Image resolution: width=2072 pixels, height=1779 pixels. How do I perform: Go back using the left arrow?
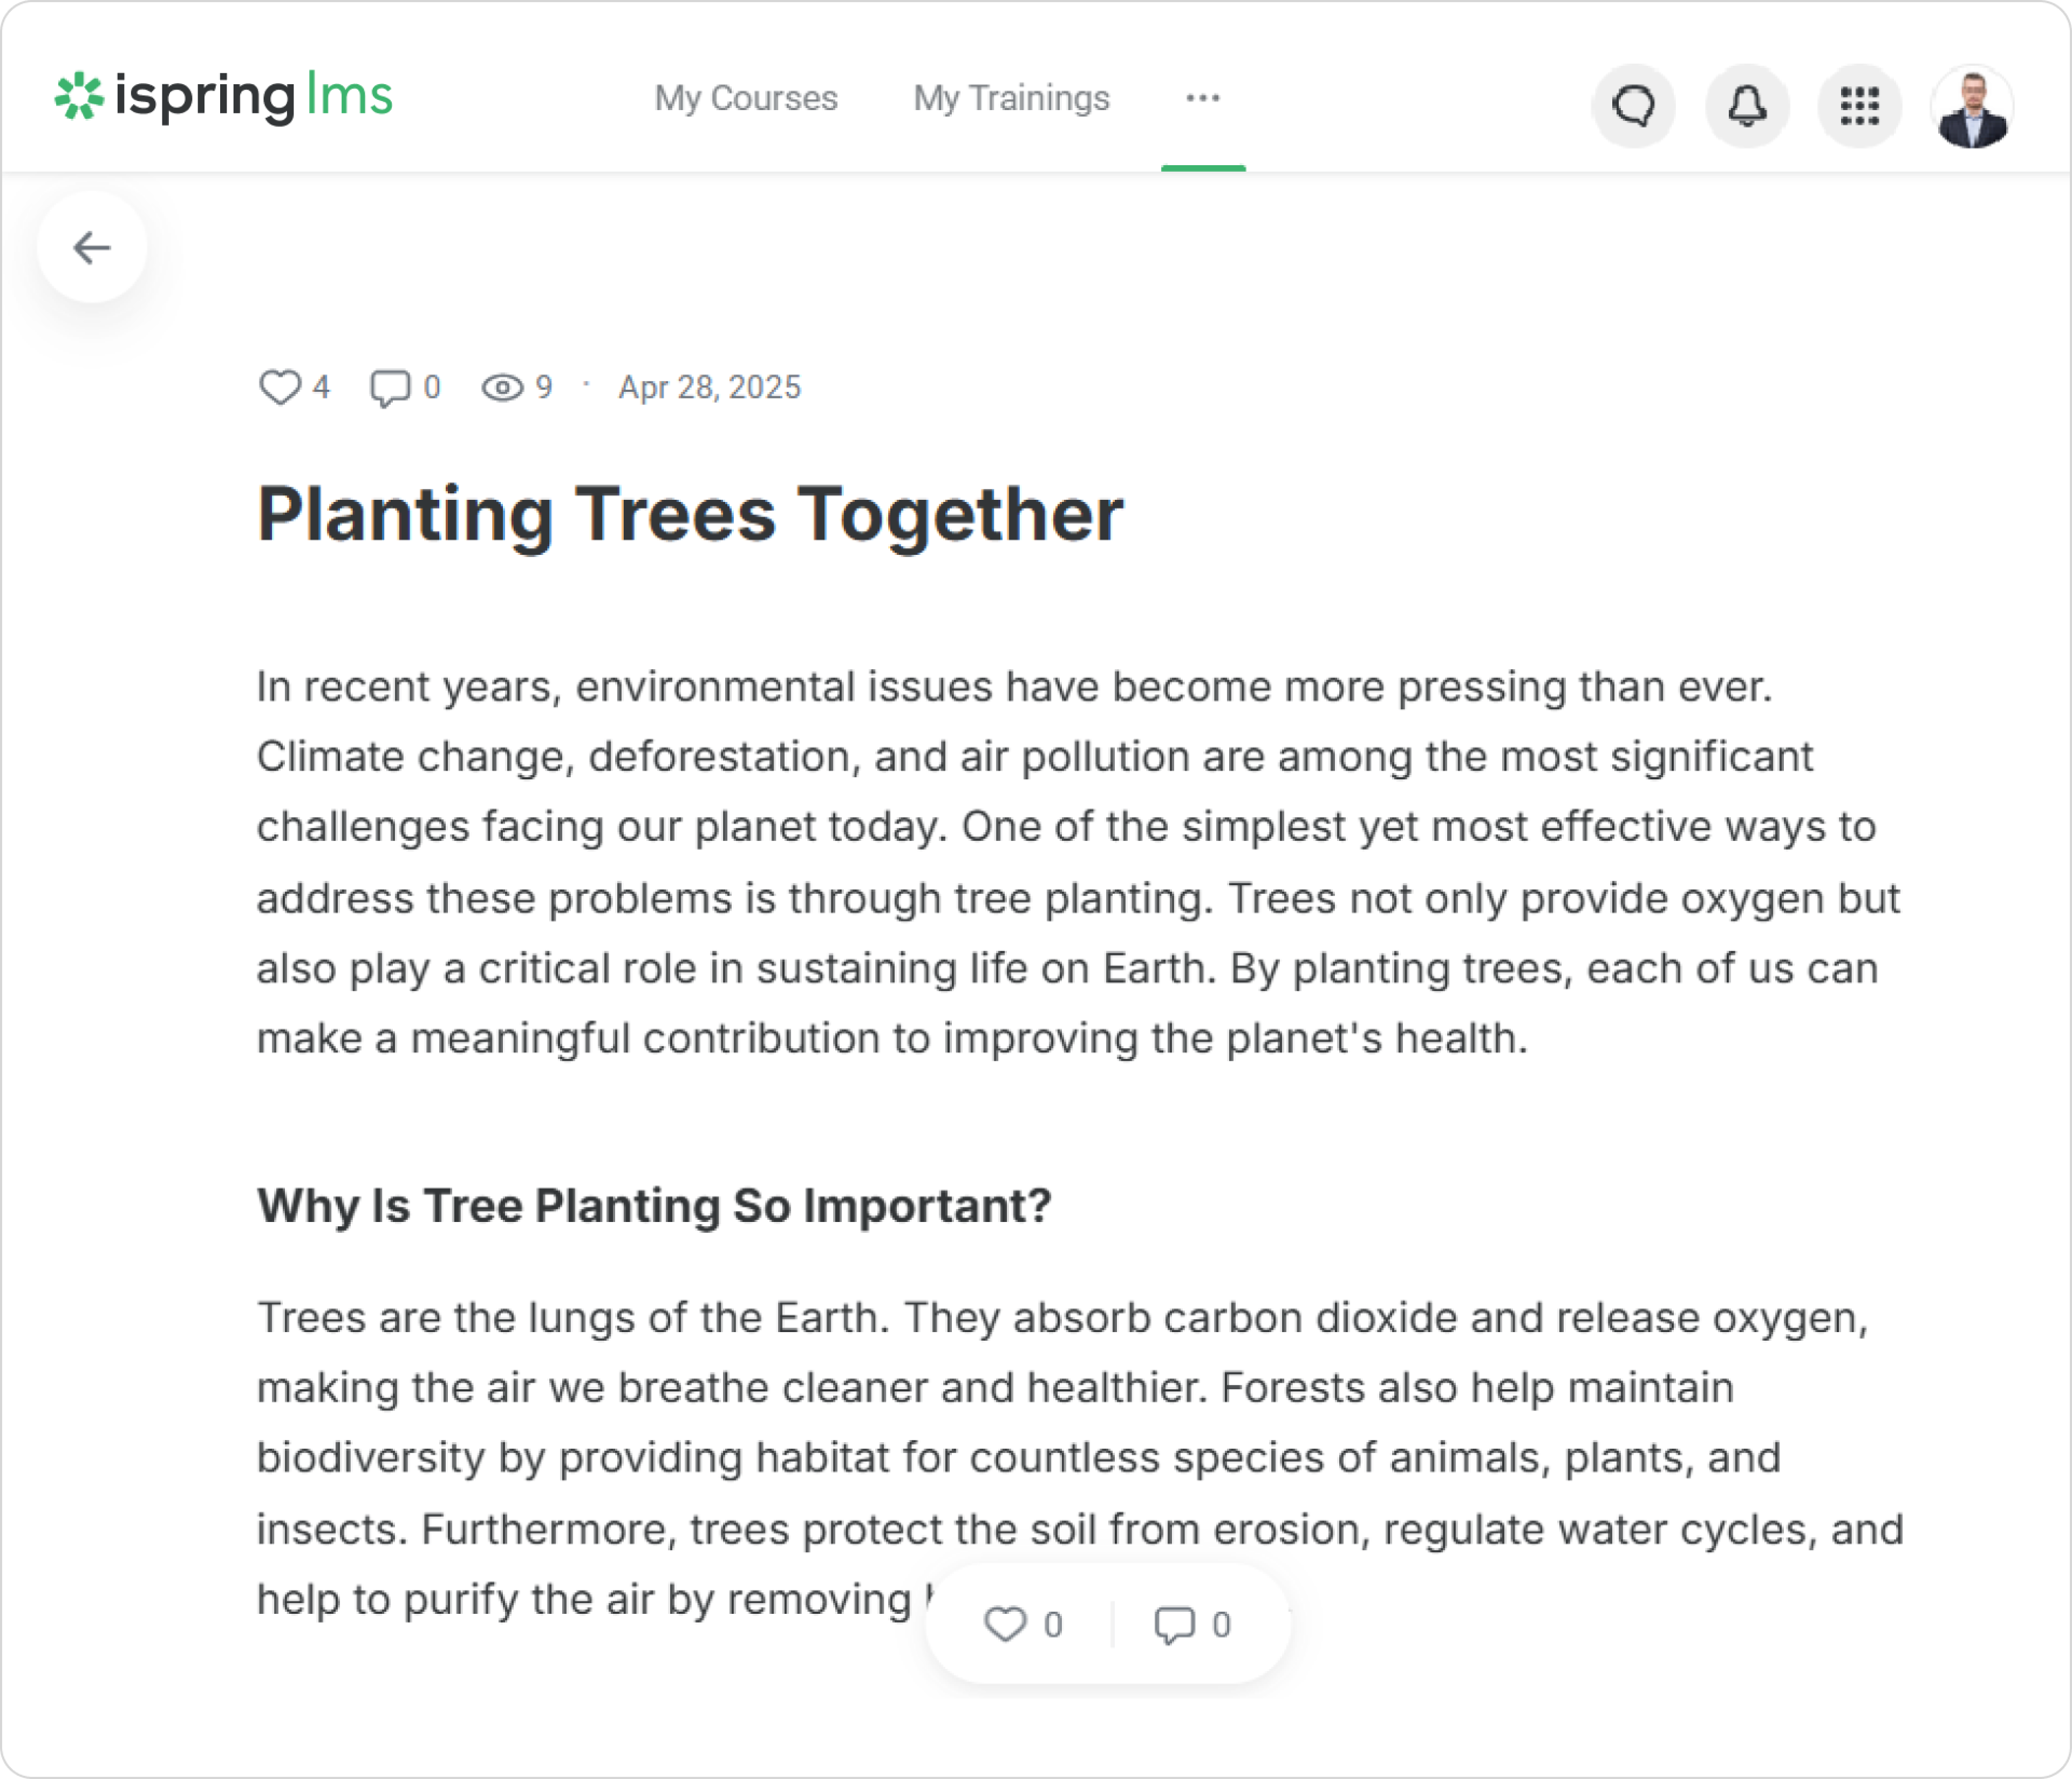pos(92,247)
